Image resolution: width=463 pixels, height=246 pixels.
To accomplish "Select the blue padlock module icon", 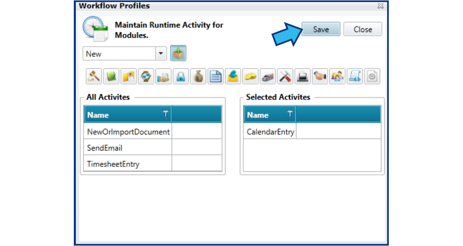I will point(181,76).
